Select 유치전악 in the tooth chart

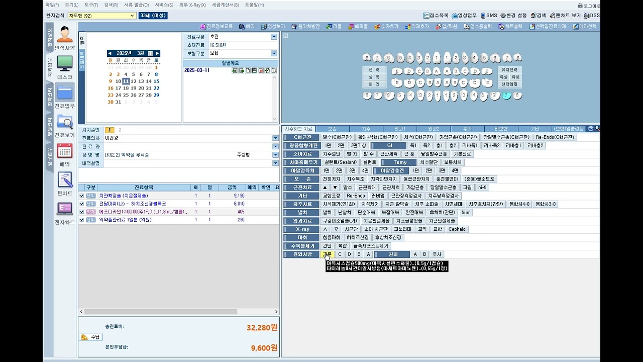click(510, 70)
